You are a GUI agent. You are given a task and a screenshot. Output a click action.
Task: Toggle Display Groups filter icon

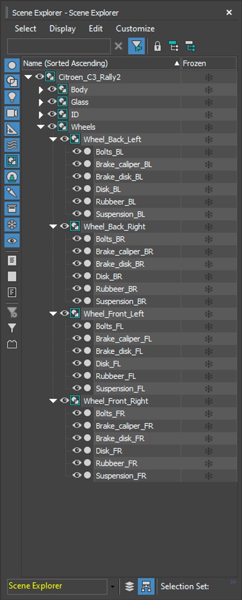coord(12,161)
